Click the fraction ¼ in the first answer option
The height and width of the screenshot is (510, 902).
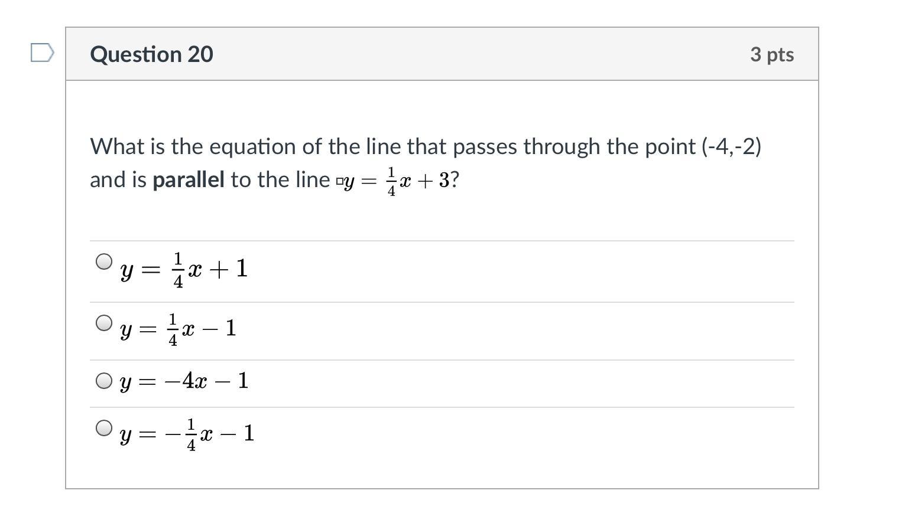[x=178, y=270]
